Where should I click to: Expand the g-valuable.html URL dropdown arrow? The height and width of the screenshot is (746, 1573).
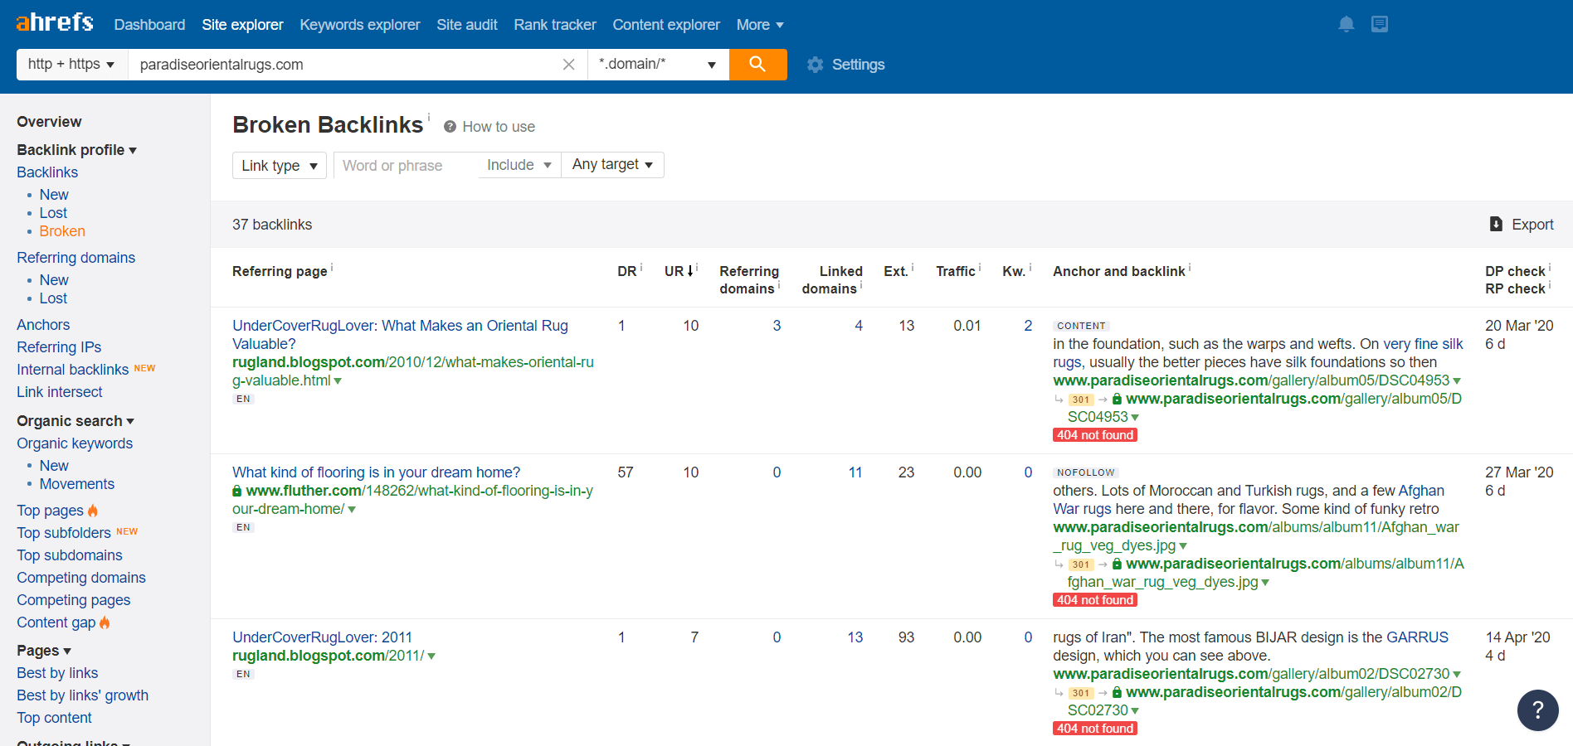coord(338,381)
